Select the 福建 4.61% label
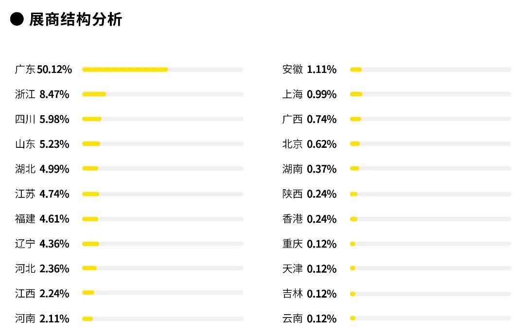 click(x=42, y=219)
